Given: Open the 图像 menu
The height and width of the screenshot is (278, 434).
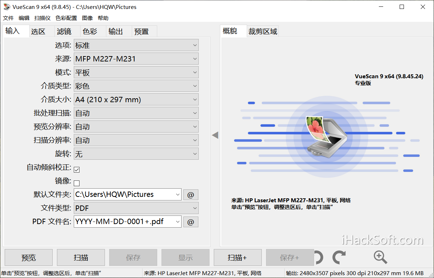Looking at the screenshot, I should point(87,18).
